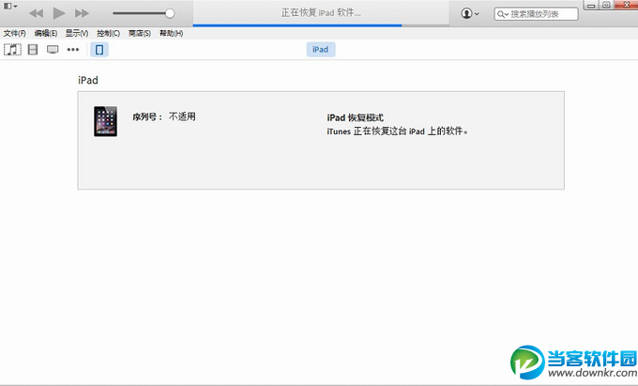
Task: Click the more libraries ellipsis icon
Action: point(73,50)
